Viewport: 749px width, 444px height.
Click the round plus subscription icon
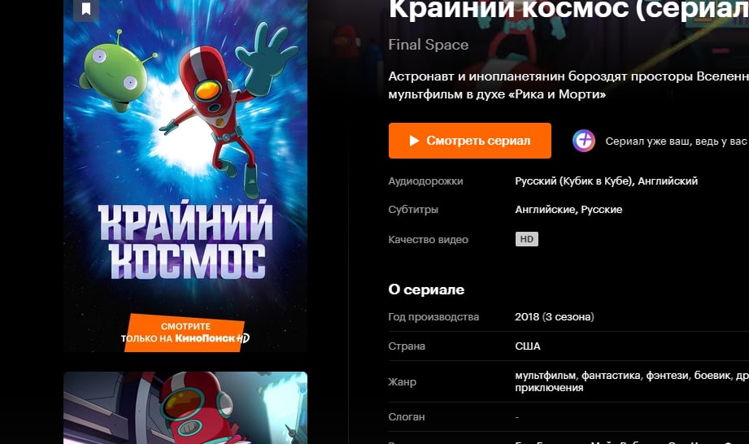584,141
